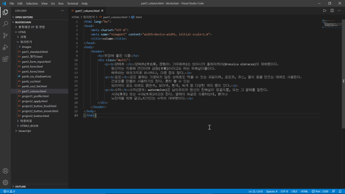The height and width of the screenshot is (194, 345).
Task: Click the errors and warnings status indicator
Action: [9, 191]
